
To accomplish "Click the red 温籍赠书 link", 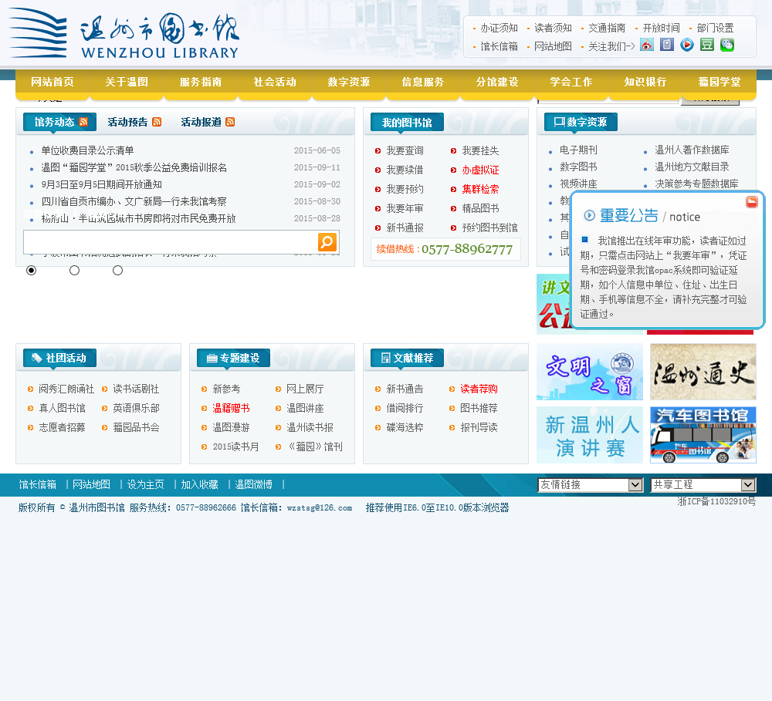I will [x=231, y=408].
